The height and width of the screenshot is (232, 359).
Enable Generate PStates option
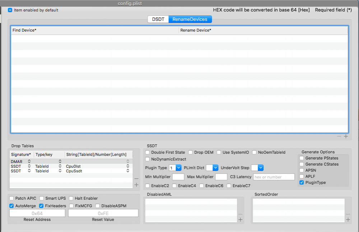302,158
